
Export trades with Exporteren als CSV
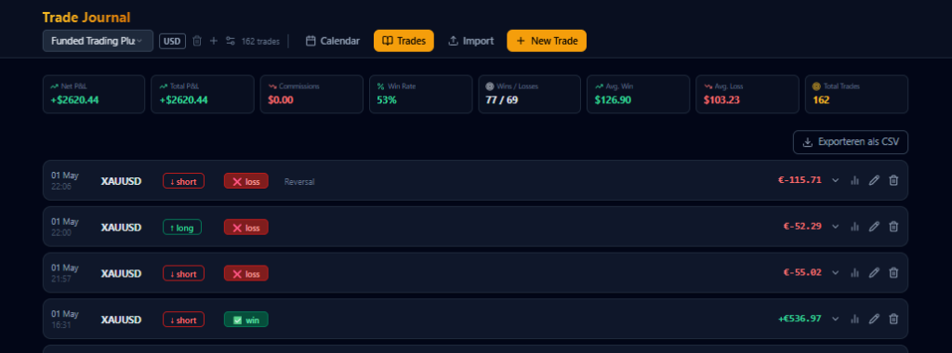(850, 142)
